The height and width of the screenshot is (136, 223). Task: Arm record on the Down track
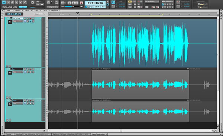pos(30,101)
